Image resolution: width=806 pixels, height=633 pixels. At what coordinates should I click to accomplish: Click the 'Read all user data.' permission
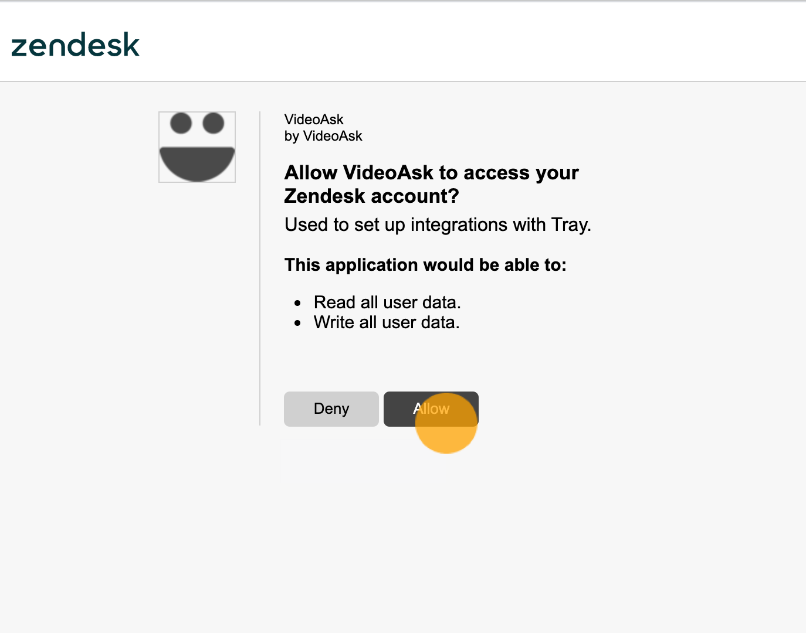(x=387, y=302)
